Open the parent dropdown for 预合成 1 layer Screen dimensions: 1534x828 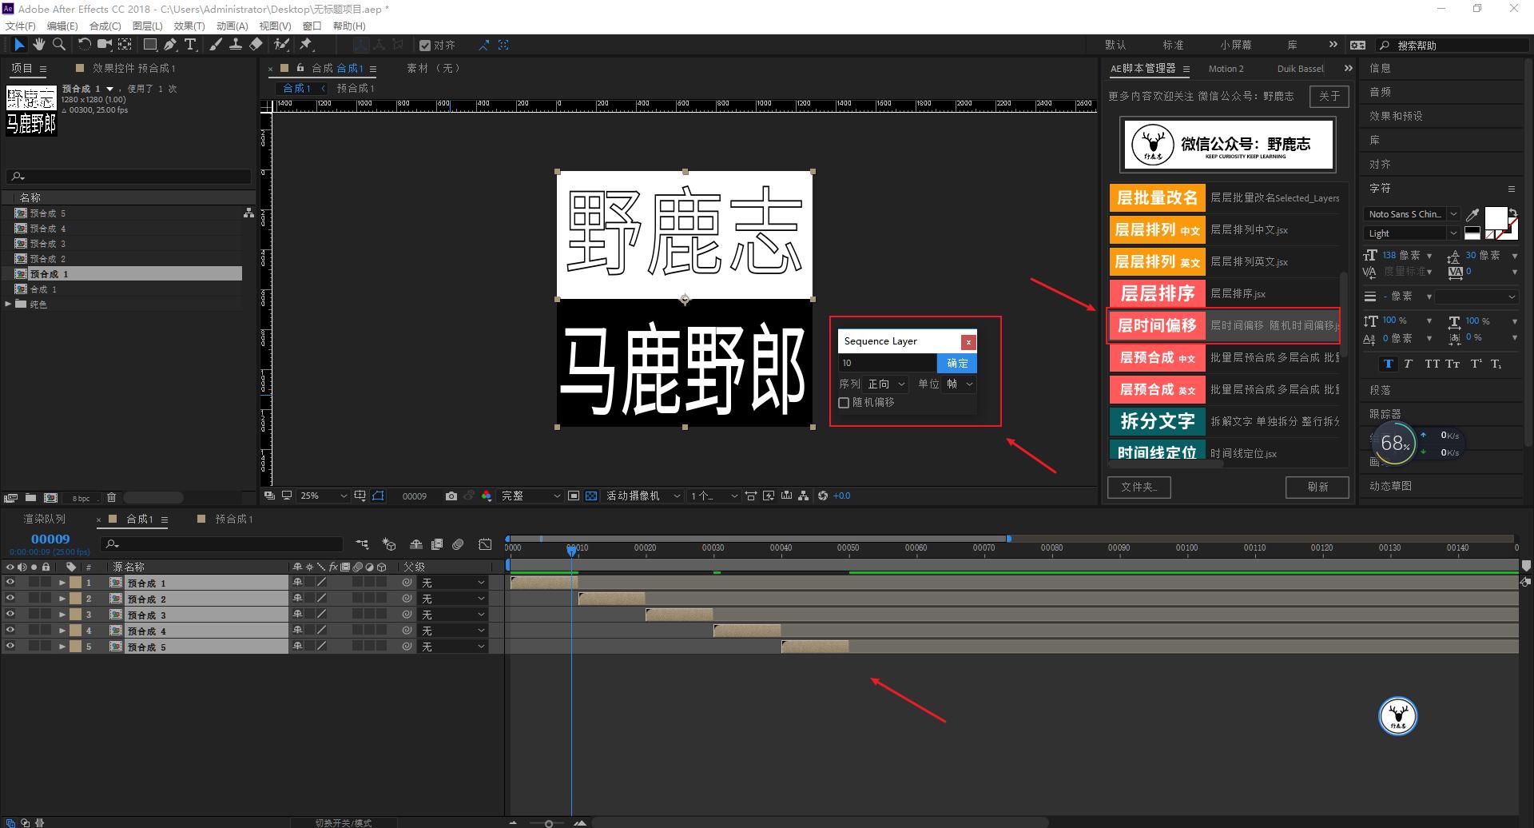coord(453,582)
